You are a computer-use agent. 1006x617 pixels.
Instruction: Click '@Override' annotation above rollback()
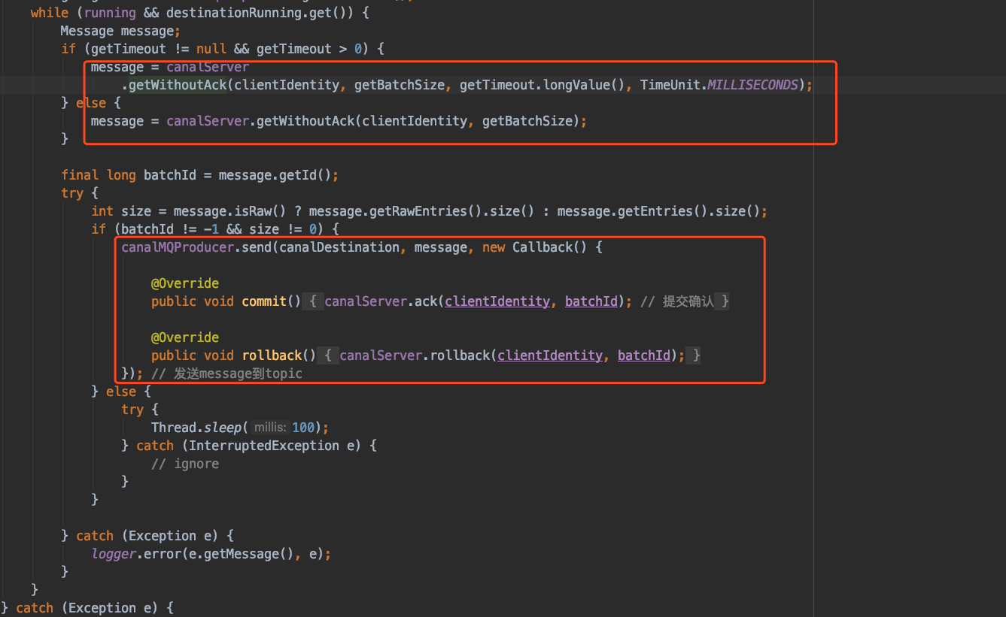pos(185,337)
